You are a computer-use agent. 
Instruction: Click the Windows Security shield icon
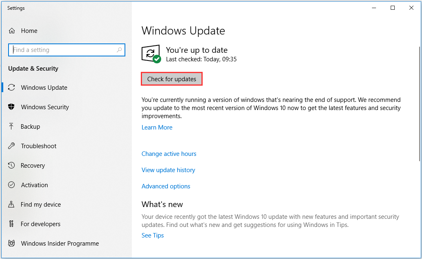pos(11,107)
